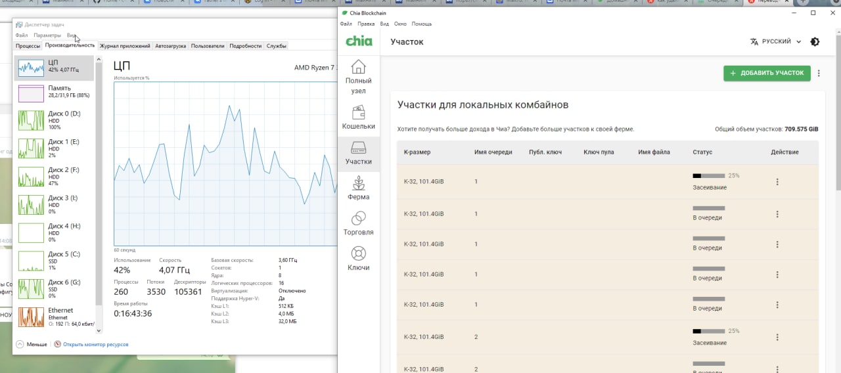The width and height of the screenshot is (841, 373).
Task: Click ДОБАВИТЬ УЧАСТОК button
Action: [767, 74]
